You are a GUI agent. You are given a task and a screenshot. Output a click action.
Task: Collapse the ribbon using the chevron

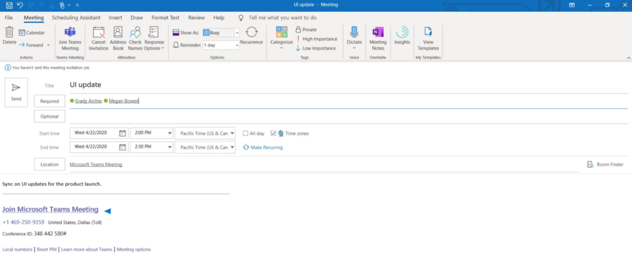[628, 58]
